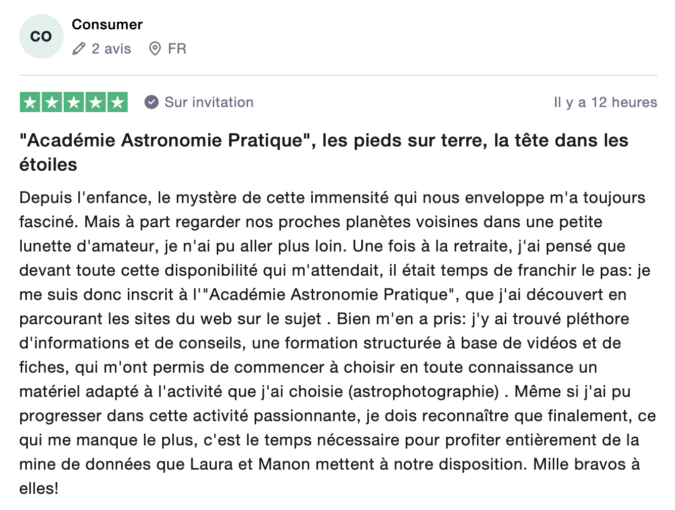Click the "CO" user avatar

pyautogui.click(x=41, y=36)
